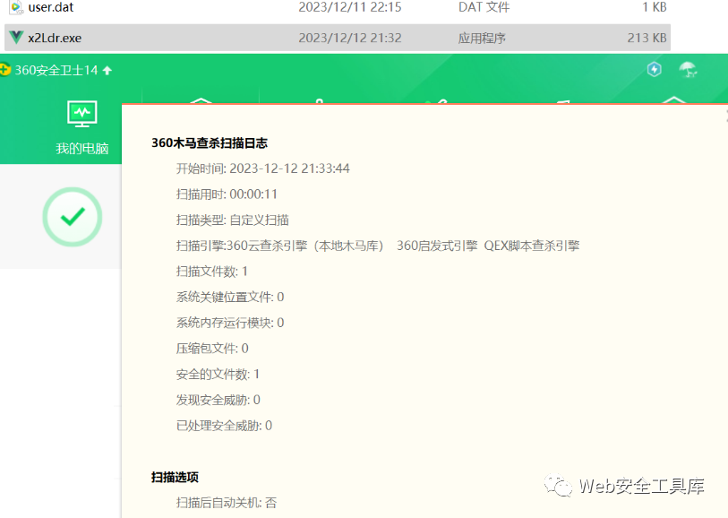This screenshot has width=728, height=518.
Task: Click the umbrella skin icon in 360 header
Action: tap(688, 70)
